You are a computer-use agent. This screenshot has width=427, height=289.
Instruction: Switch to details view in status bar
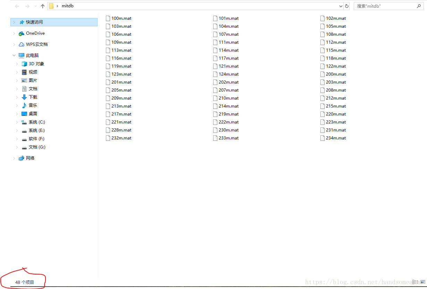click(x=416, y=282)
